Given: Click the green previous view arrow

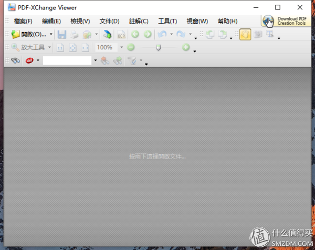Looking at the screenshot, I should pos(135,34).
